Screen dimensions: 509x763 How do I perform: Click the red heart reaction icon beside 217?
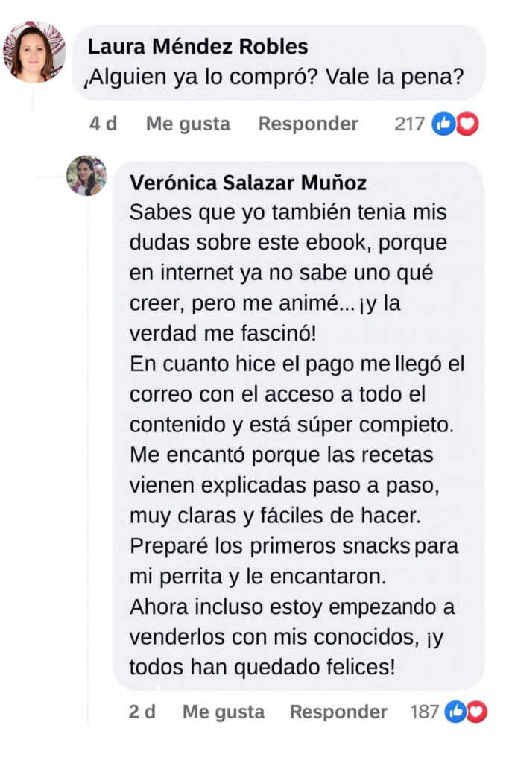(x=467, y=124)
